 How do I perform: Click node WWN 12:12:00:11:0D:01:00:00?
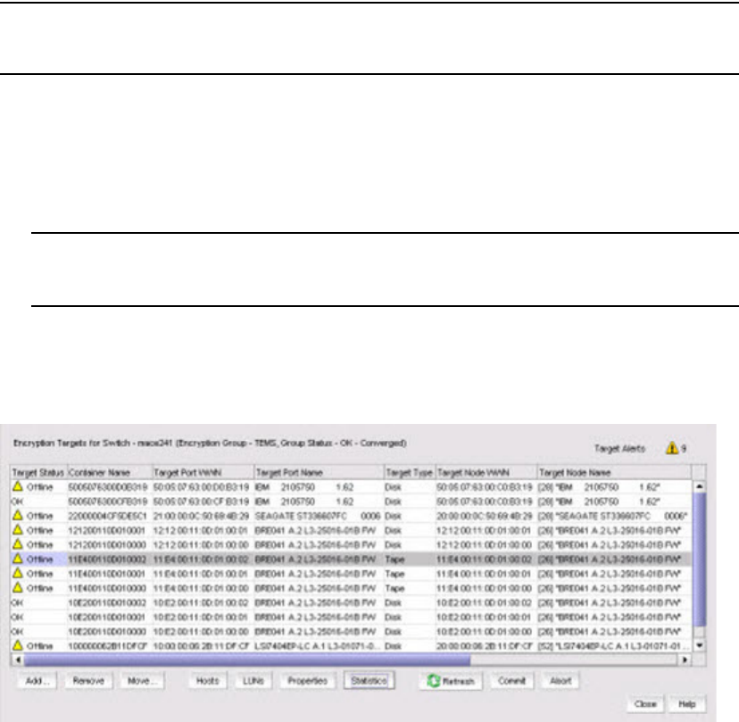(x=485, y=544)
